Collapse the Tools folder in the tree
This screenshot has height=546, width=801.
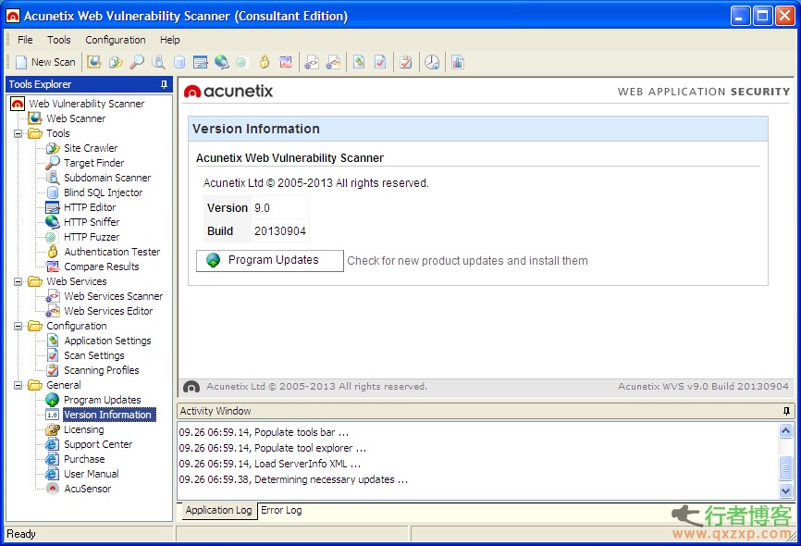point(18,134)
